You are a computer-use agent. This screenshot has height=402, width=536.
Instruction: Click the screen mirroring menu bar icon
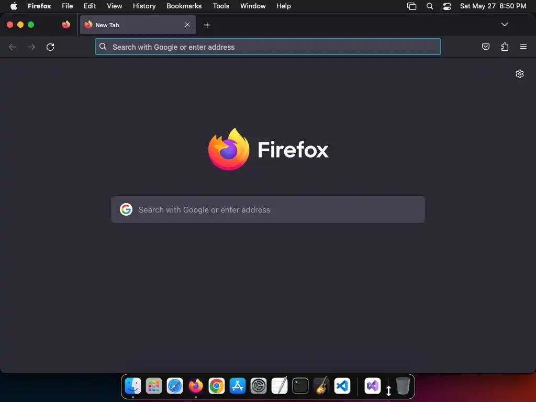(411, 6)
